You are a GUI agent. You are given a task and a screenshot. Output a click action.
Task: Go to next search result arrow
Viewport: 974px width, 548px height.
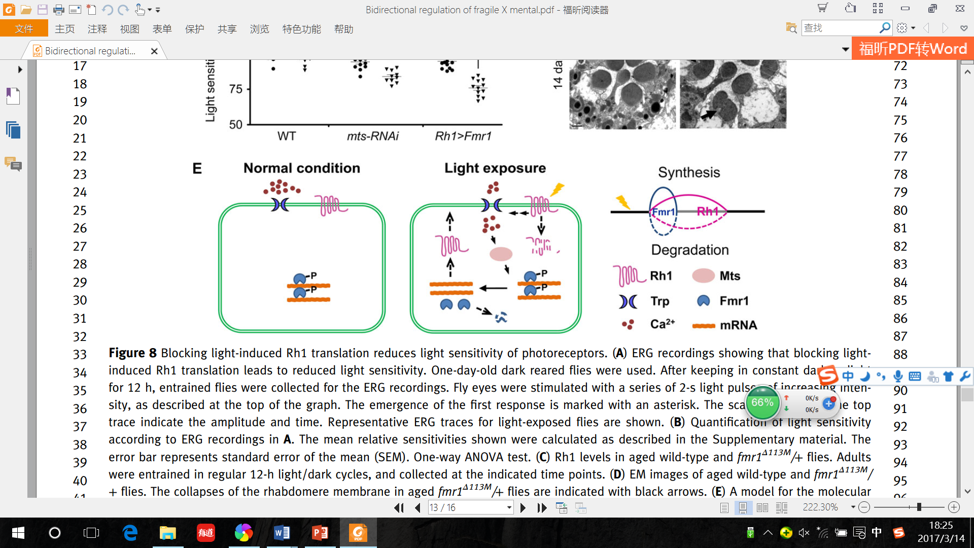(945, 28)
